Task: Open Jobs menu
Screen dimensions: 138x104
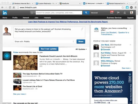Action: (x=36, y=18)
